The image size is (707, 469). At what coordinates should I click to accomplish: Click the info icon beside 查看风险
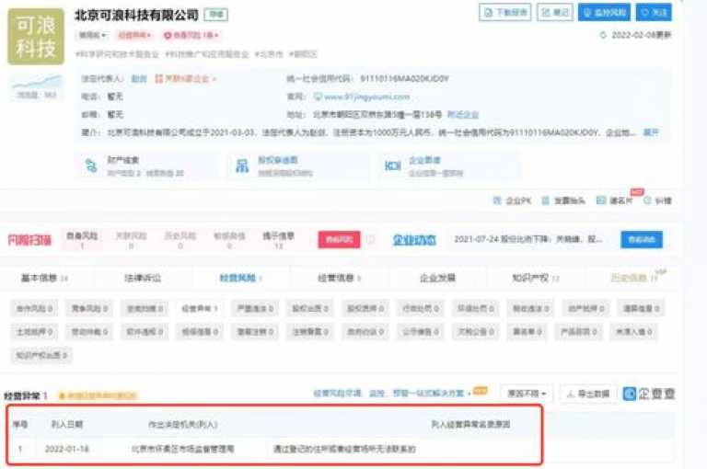370,239
